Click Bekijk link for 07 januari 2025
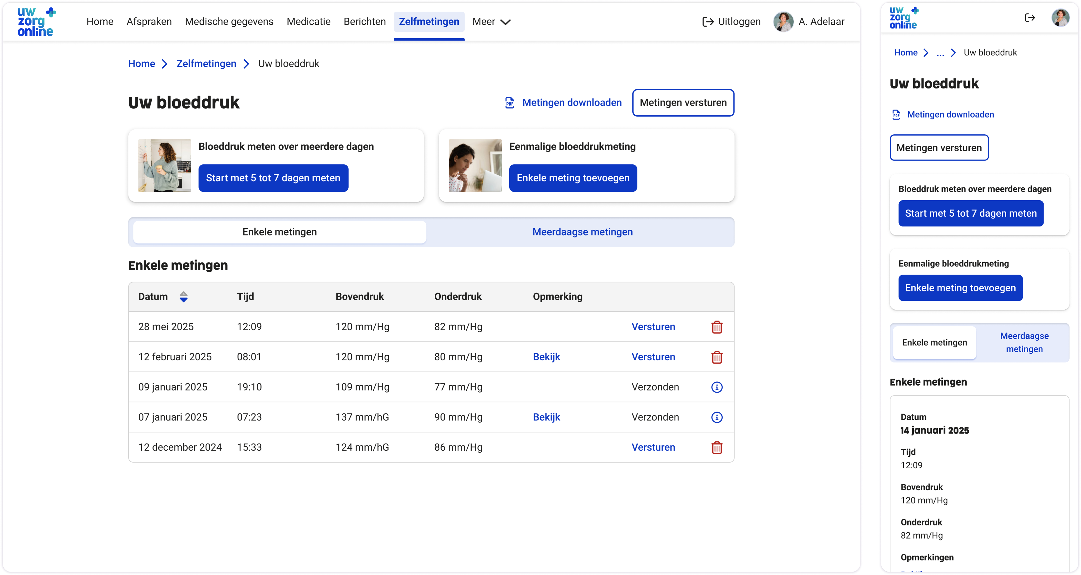 [x=546, y=417]
